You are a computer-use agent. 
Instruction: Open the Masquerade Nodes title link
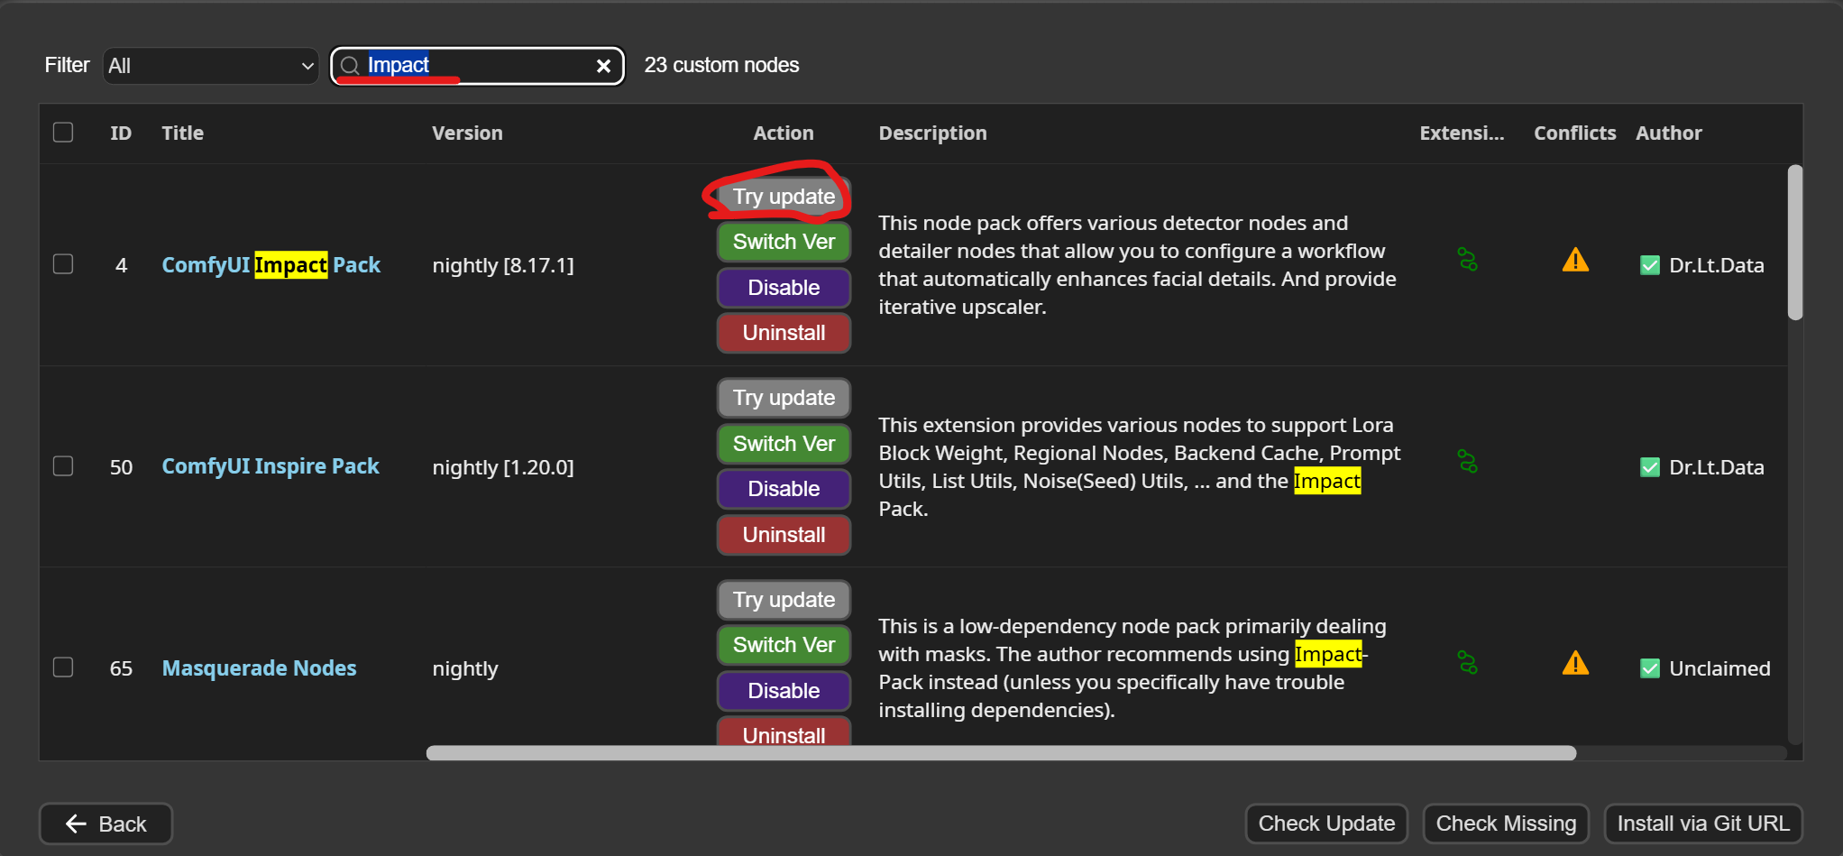(259, 668)
